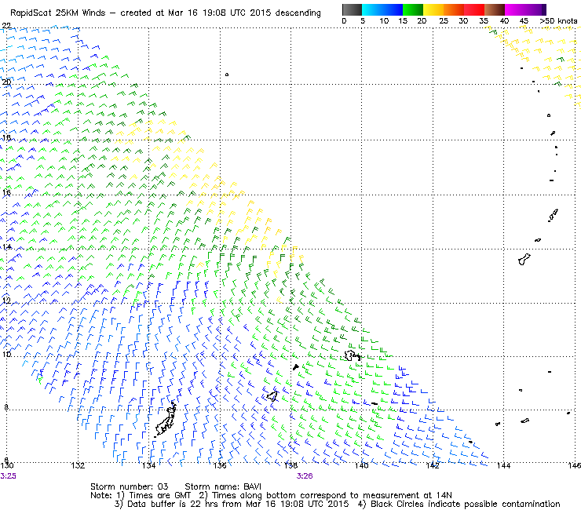This screenshot has height=510, width=581.
Task: Click the 'Storm number: 03' text
Action: coord(130,486)
